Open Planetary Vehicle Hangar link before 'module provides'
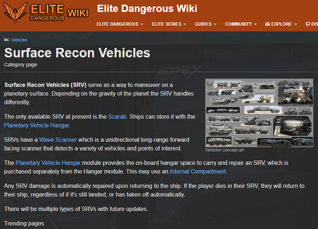Viewport: 318px width, 229px height. [48, 163]
